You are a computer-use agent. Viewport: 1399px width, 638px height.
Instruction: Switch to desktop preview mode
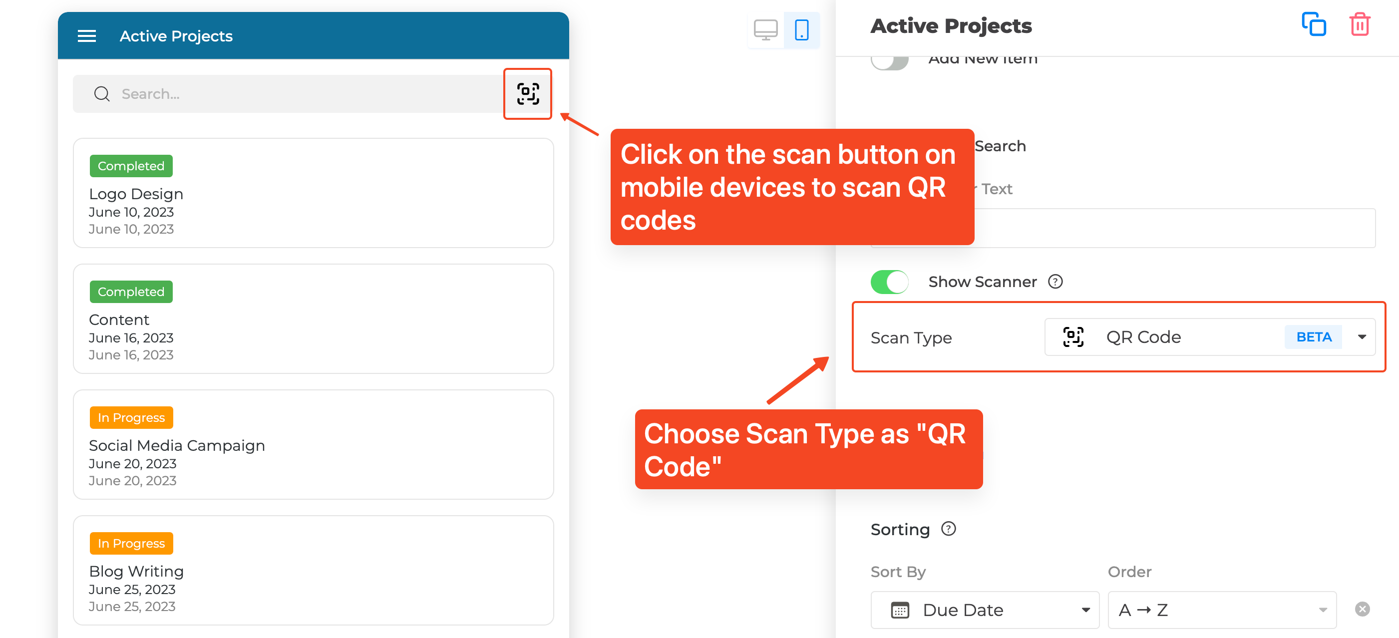766,30
